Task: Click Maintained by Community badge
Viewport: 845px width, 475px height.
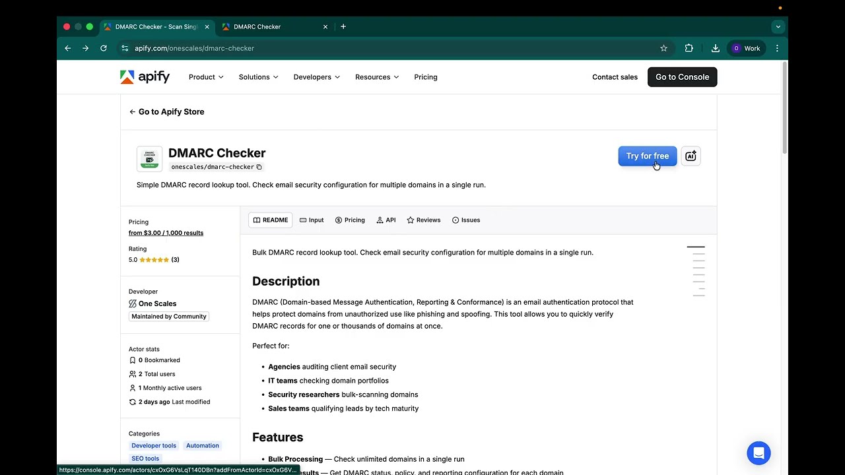Action: [x=169, y=317]
